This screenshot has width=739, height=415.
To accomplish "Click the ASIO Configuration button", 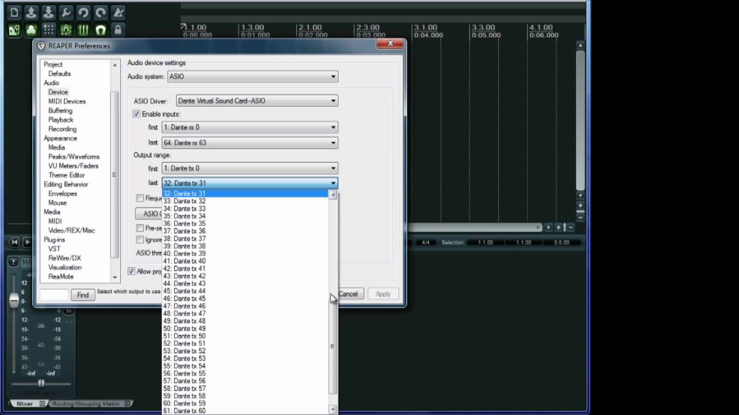I will coord(149,214).
